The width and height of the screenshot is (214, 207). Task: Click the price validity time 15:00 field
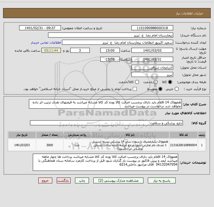click(110, 59)
